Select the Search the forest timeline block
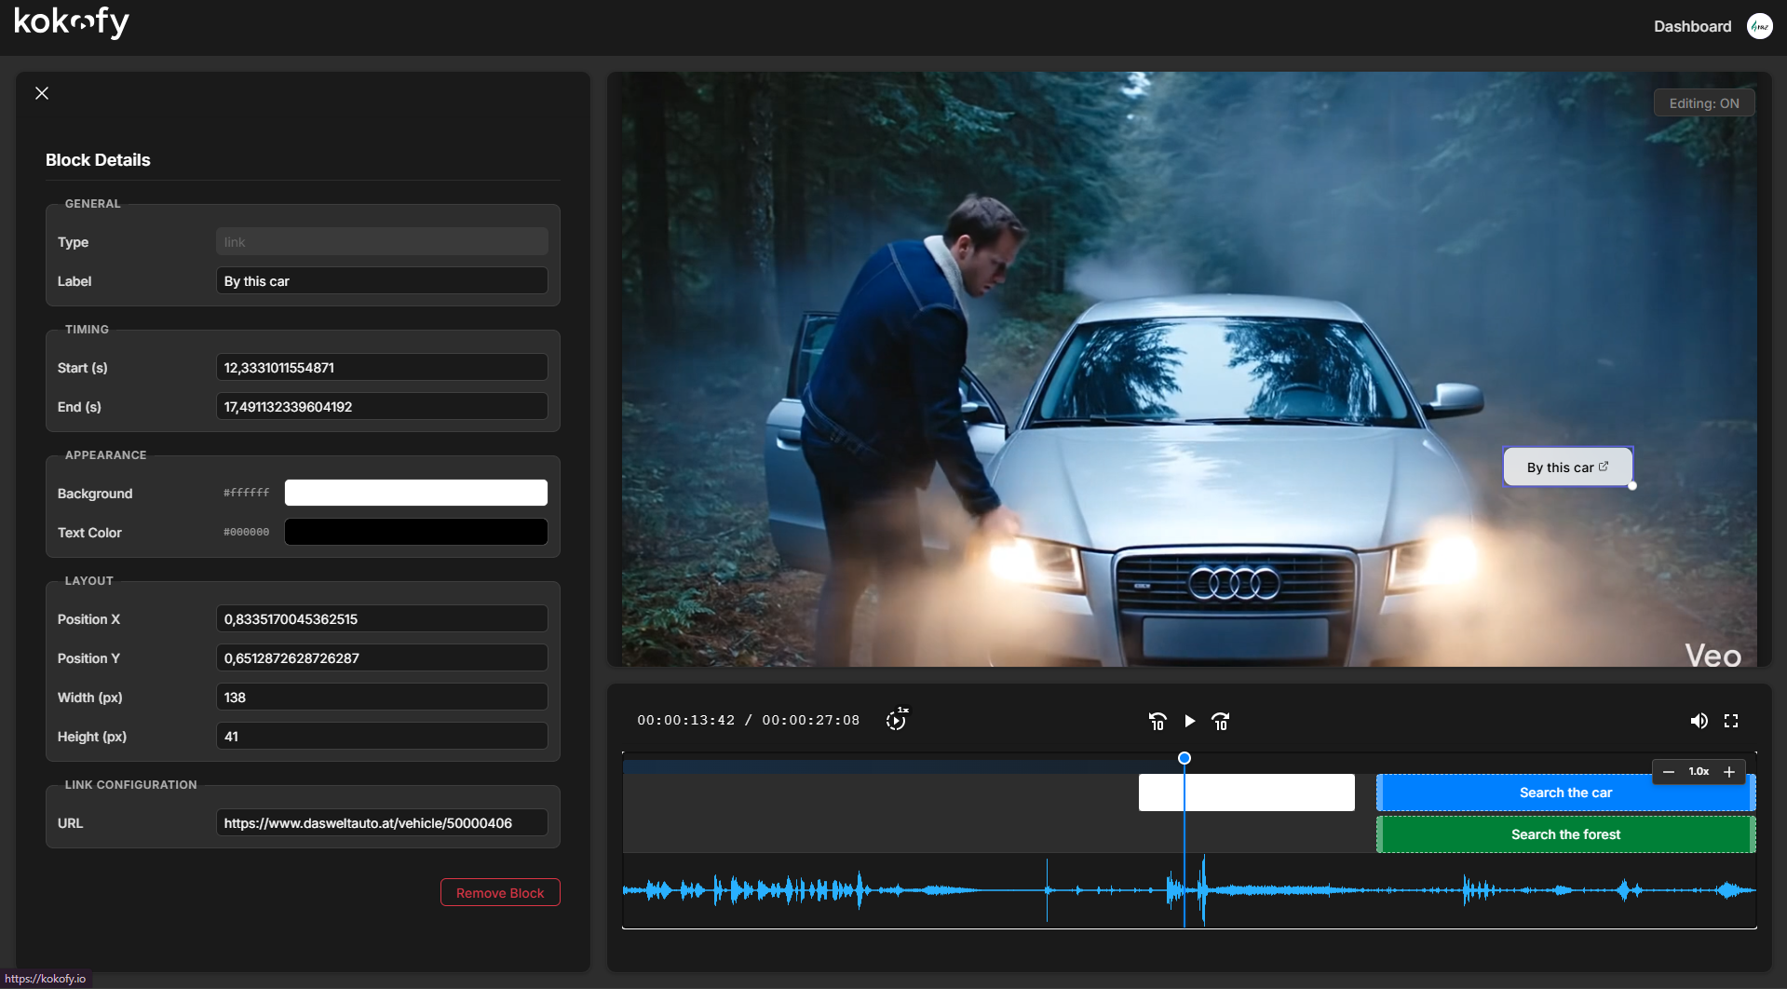Image resolution: width=1787 pixels, height=989 pixels. point(1564,834)
